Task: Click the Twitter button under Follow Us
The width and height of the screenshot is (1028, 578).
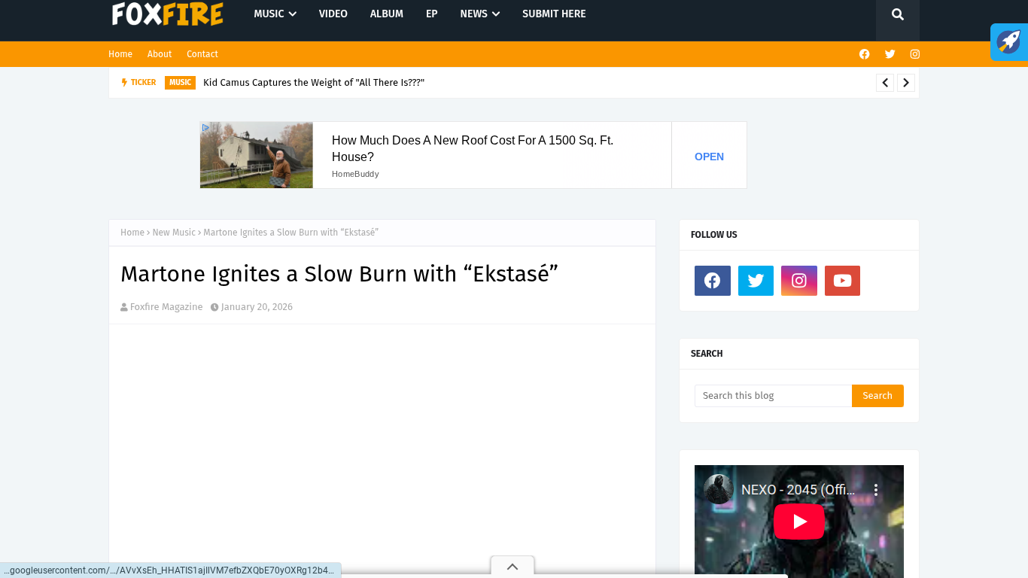Action: coord(756,281)
